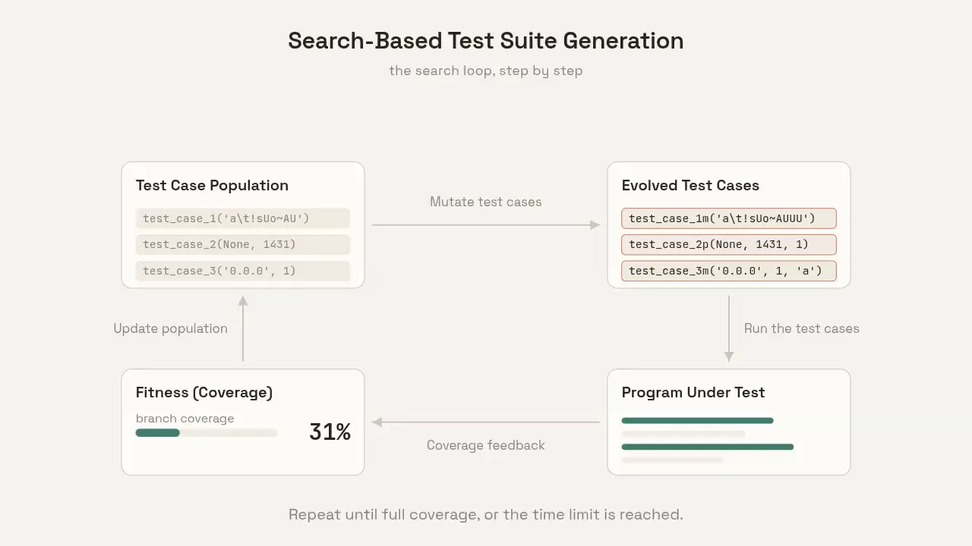Select the "Evolved Test Cases" heading
The width and height of the screenshot is (972, 546).
690,185
